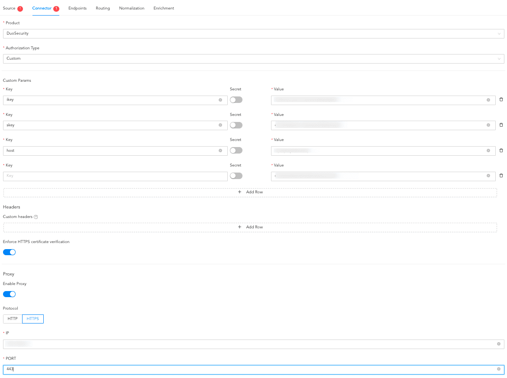Clear the PORT field value
The width and height of the screenshot is (507, 378).
click(x=498, y=369)
